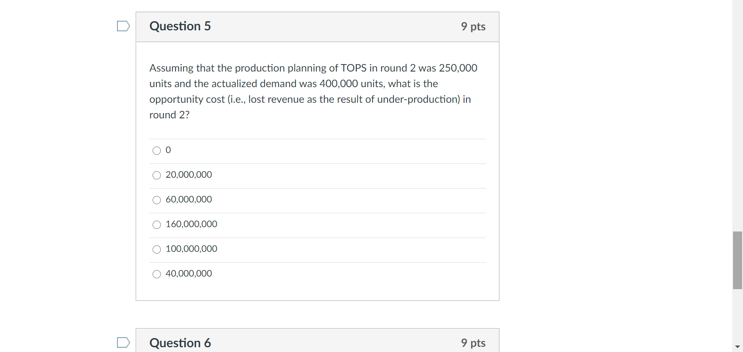Click the answer text 40,000,000
Screen dimensions: 743x352
coord(189,274)
